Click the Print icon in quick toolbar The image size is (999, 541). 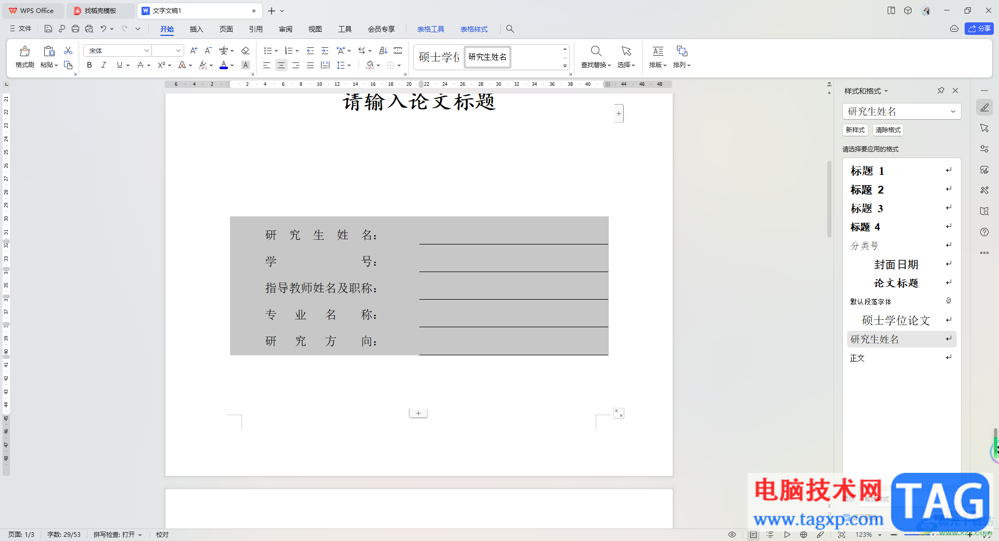(75, 29)
